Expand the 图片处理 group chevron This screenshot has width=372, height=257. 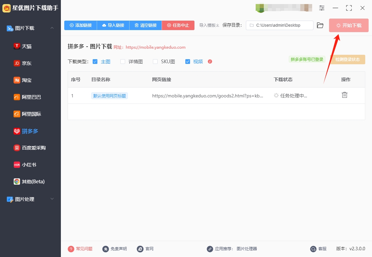pos(52,199)
